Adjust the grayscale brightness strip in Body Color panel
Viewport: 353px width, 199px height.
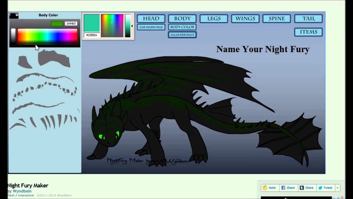13,36
